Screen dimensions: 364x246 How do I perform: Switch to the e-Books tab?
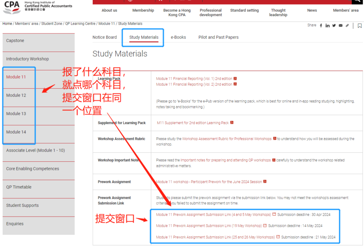click(x=178, y=37)
